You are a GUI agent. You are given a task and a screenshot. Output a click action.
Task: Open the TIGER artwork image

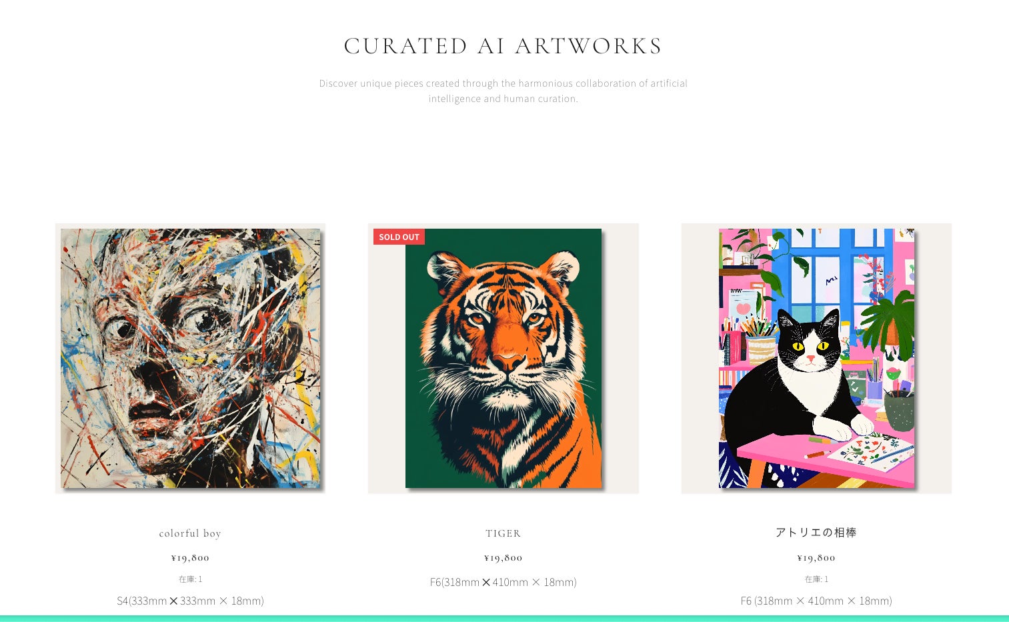(x=503, y=358)
